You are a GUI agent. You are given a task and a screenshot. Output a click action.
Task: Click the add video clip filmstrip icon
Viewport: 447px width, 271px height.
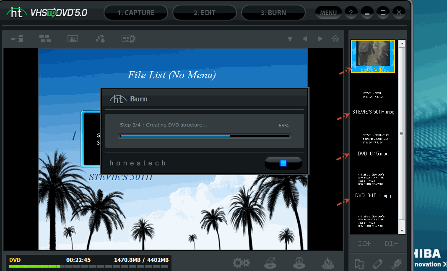[364, 244]
